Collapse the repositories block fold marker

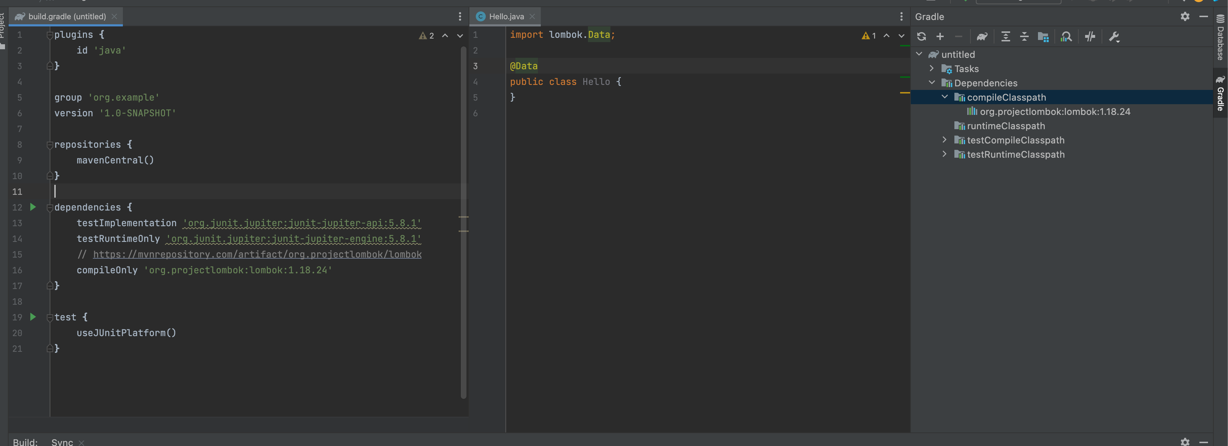50,145
